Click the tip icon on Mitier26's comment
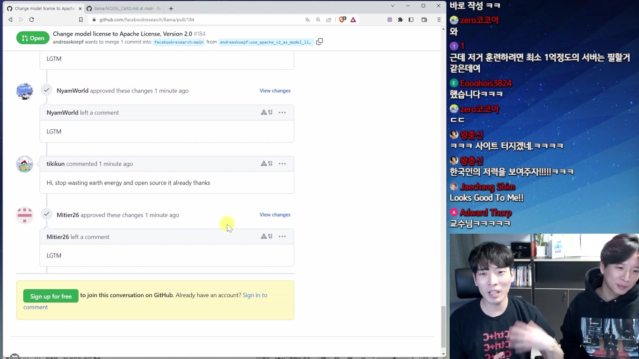The height and width of the screenshot is (359, 639). tap(267, 236)
